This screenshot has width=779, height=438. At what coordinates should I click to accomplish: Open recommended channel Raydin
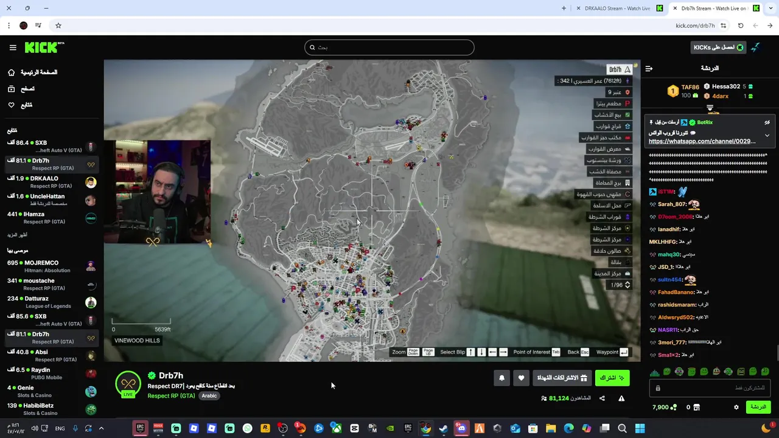click(52, 374)
